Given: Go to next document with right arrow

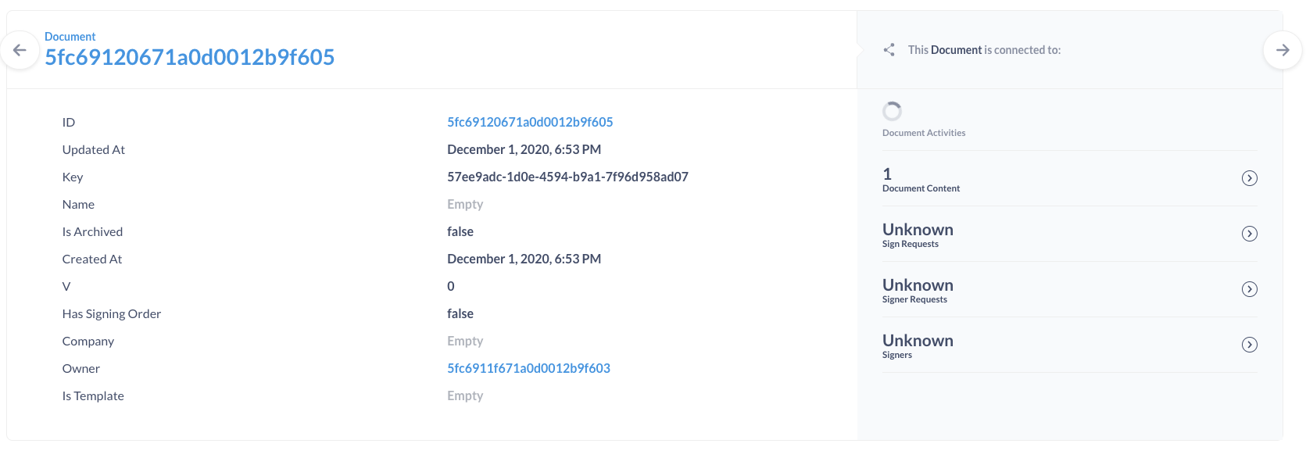Looking at the screenshot, I should (x=1283, y=50).
